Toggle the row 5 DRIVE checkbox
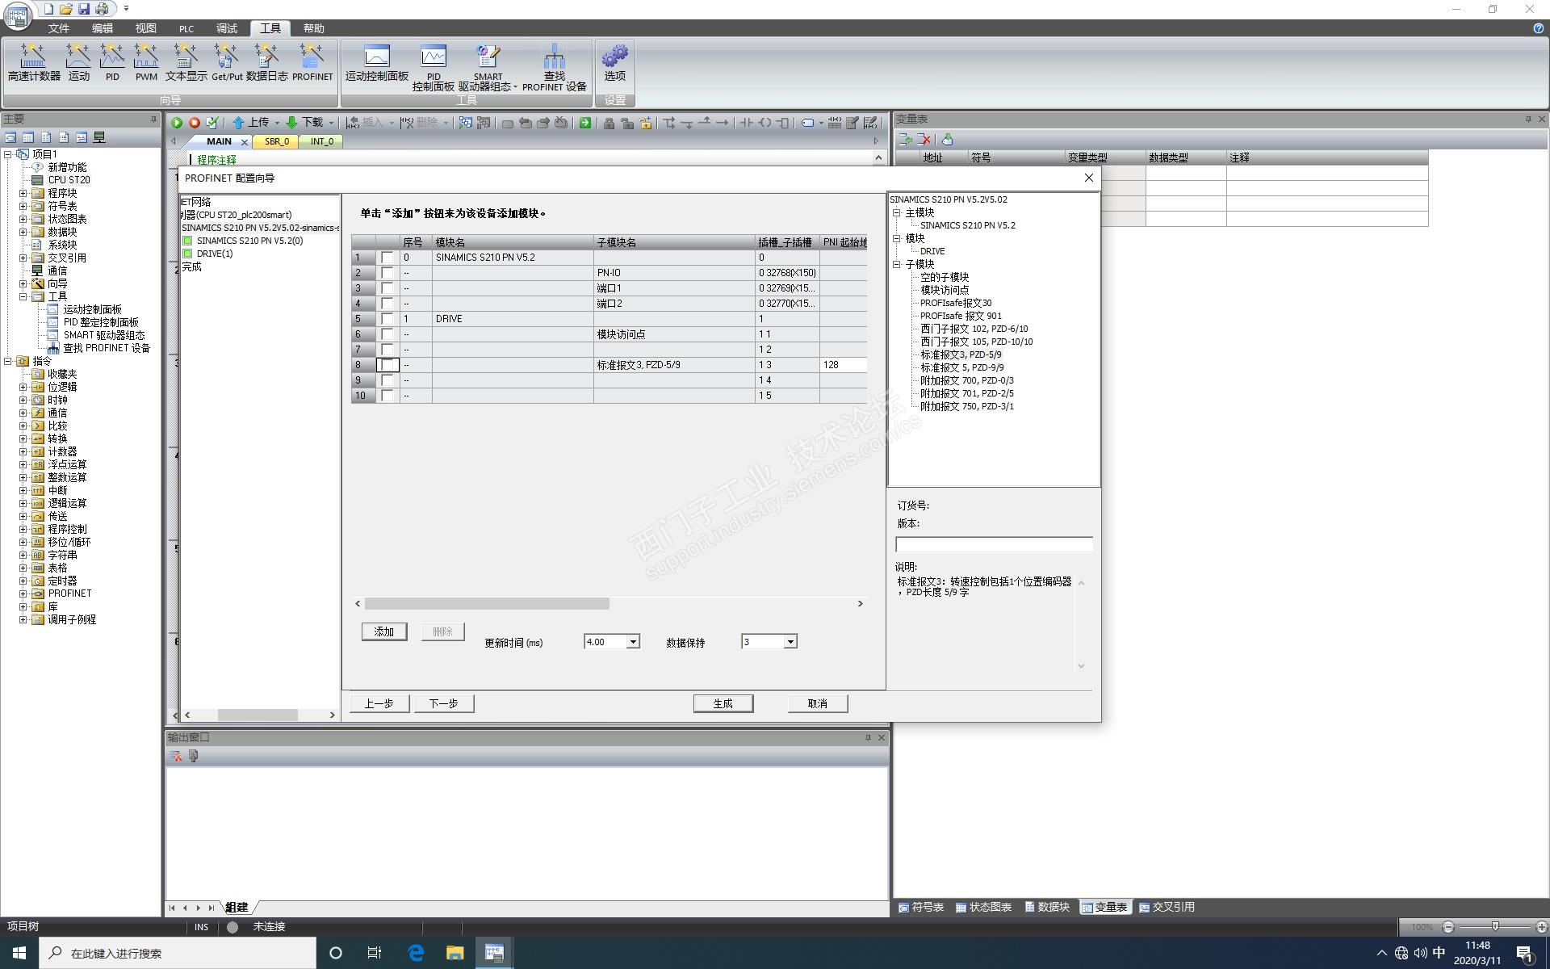The width and height of the screenshot is (1550, 969). (x=387, y=319)
